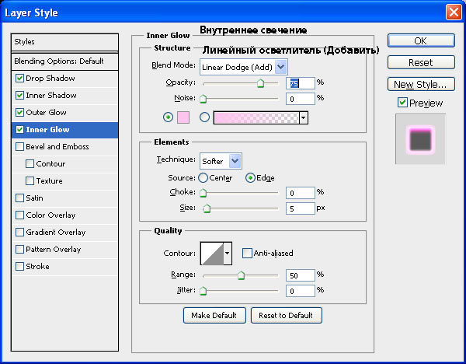
Task: Close the Layer Style dialog
Action: (x=454, y=12)
